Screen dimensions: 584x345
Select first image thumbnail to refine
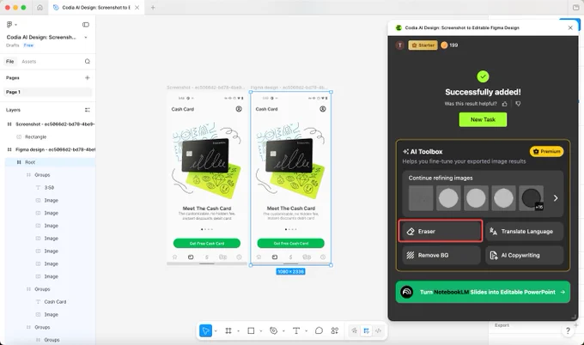pos(421,198)
